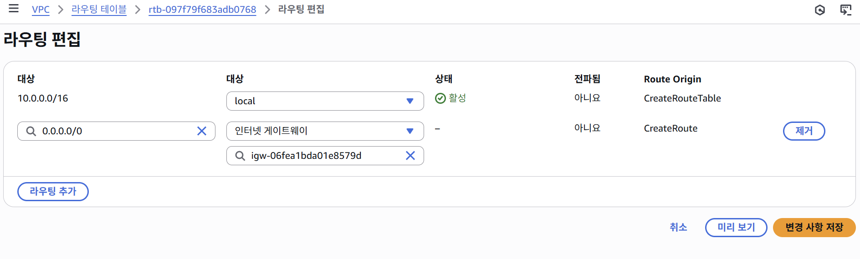Open the hamburger navigation menu
The width and height of the screenshot is (860, 259).
[x=14, y=9]
